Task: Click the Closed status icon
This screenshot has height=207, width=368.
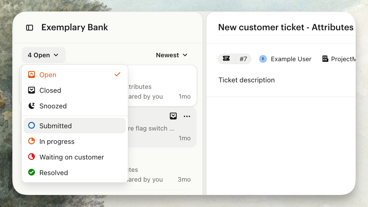Action: 32,90
